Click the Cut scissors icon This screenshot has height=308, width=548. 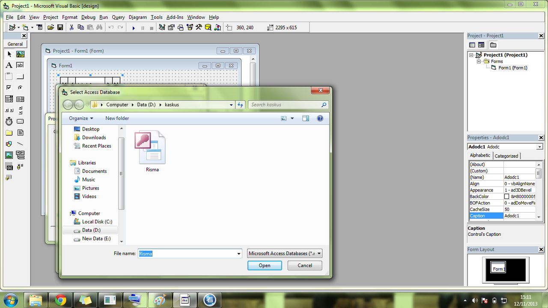click(71, 27)
